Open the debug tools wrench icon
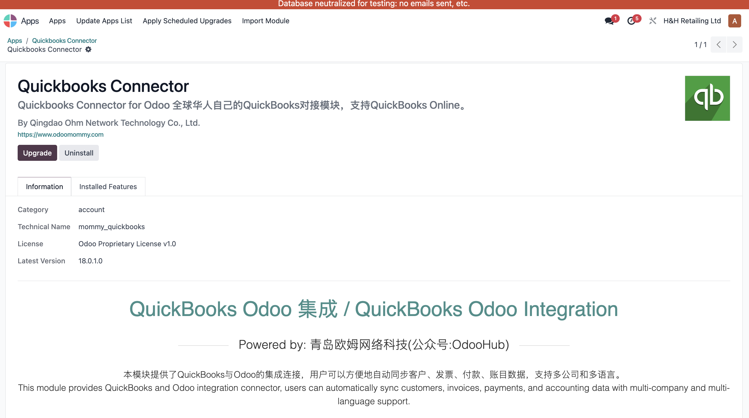This screenshot has height=418, width=749. pyautogui.click(x=653, y=21)
